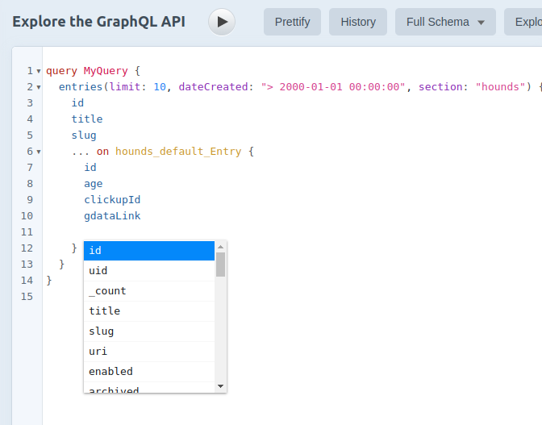Click the Prettify button
The height and width of the screenshot is (425, 542).
tap(292, 22)
